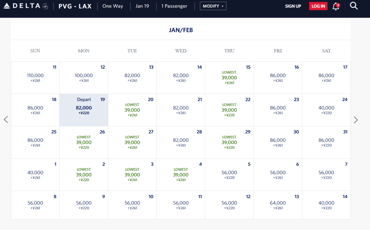Viewport: 370px width, 230px height.
Task: Select the selected Depart 19 date cell
Action: [x=84, y=110]
